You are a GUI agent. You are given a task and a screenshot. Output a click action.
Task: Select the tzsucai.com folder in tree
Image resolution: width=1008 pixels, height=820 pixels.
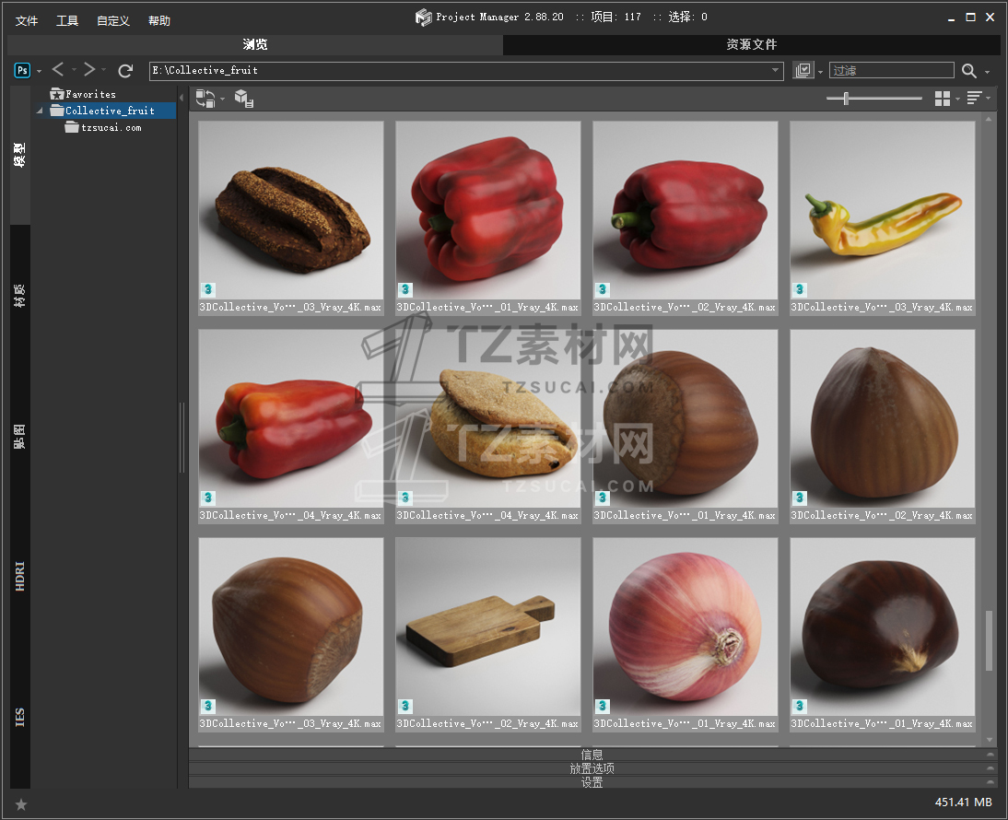111,128
